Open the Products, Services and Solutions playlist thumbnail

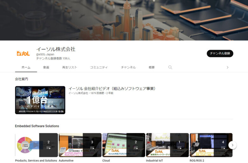(37, 145)
